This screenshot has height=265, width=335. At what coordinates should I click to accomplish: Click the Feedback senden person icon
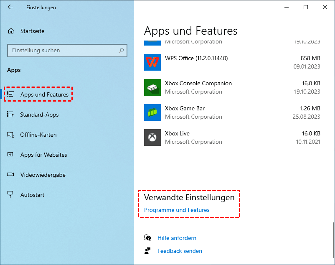[147, 251]
